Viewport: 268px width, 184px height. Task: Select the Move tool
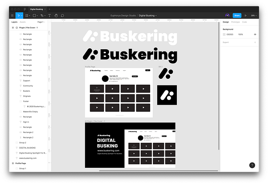(x=19, y=16)
